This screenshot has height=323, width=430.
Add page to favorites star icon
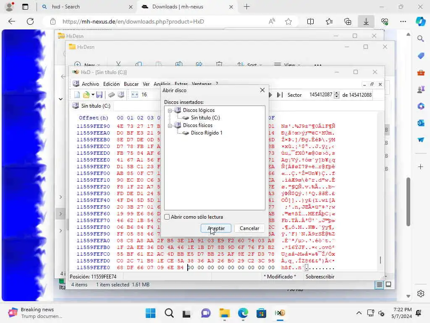(x=288, y=21)
